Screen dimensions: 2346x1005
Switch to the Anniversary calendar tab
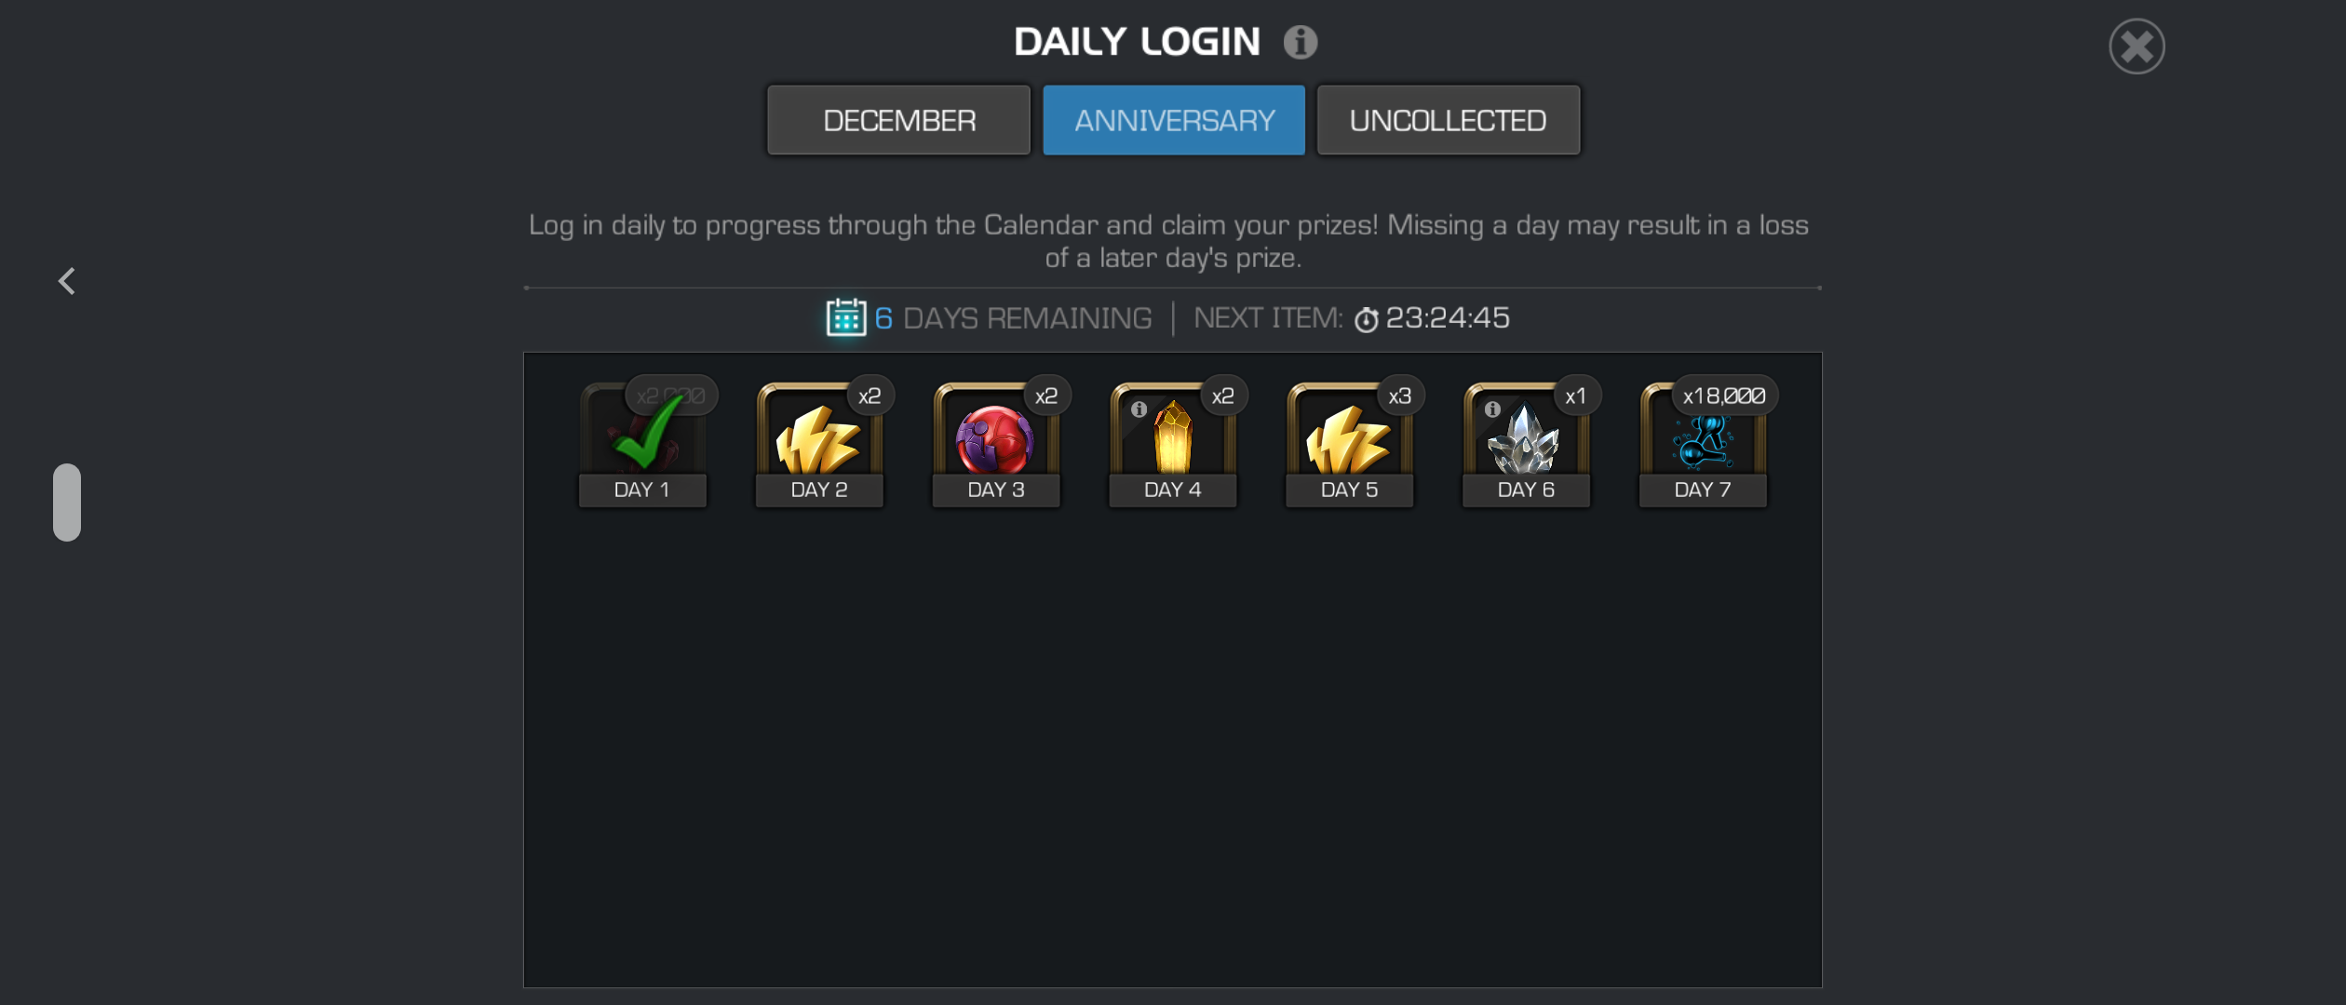(x=1174, y=120)
